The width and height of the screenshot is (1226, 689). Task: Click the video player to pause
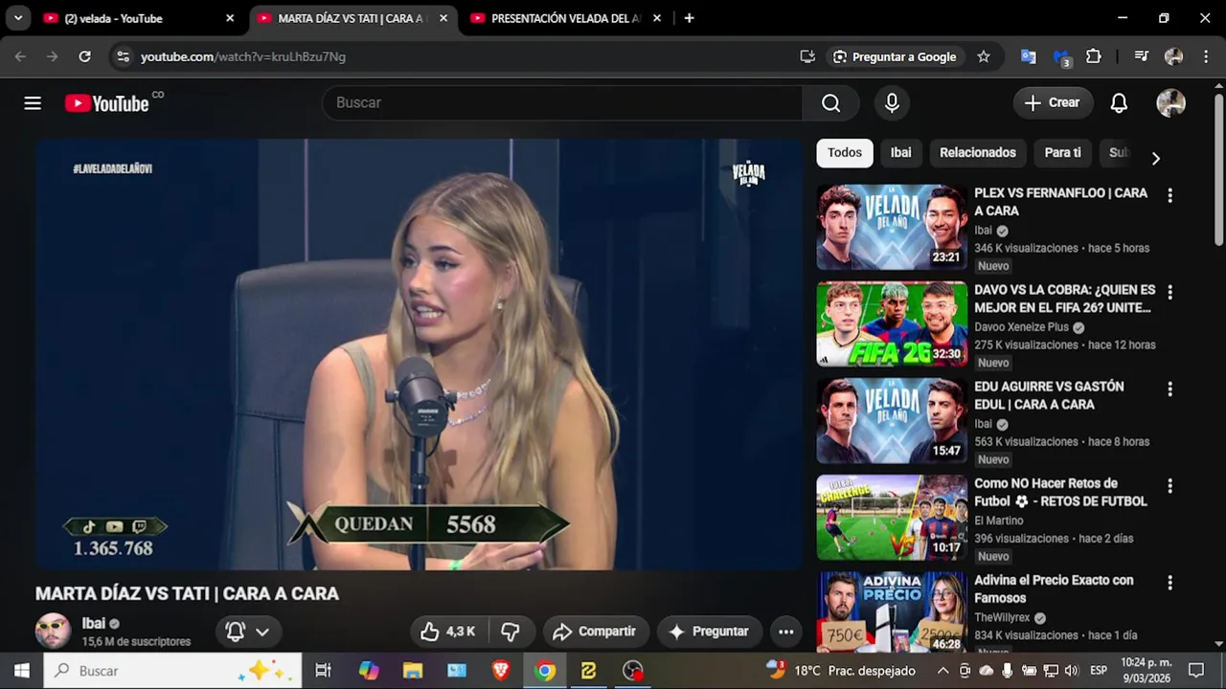point(419,354)
